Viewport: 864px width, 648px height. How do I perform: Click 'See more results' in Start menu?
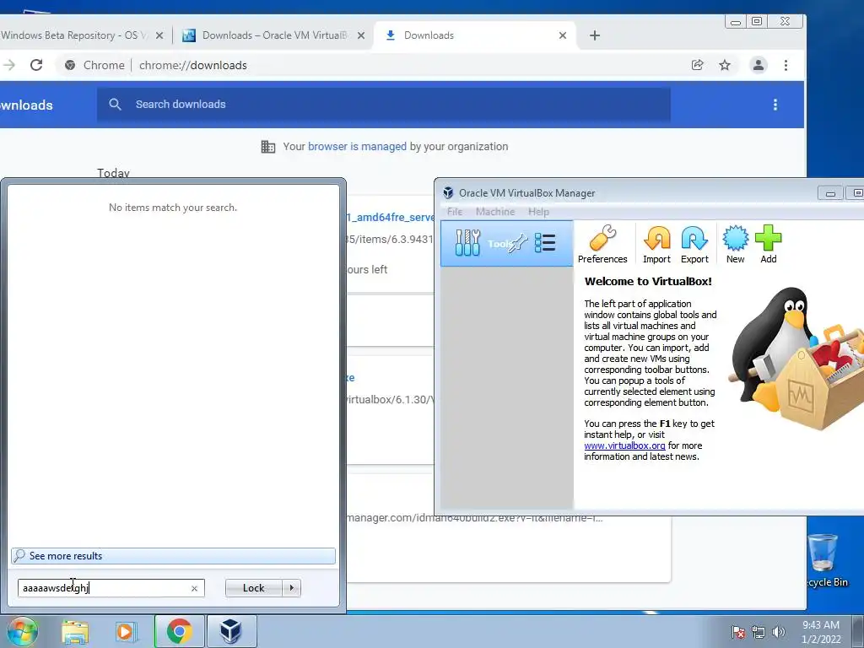[173, 556]
